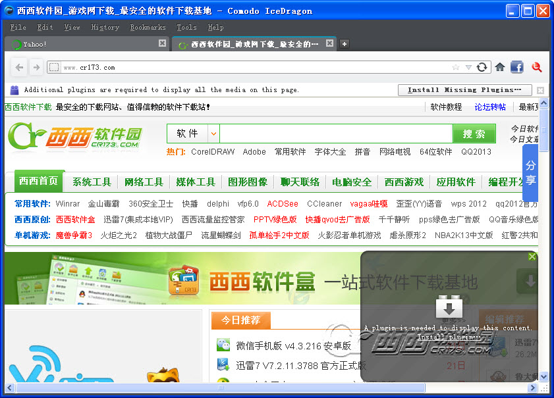
Task: Click the site identity icon in address bar
Action: click(54, 67)
